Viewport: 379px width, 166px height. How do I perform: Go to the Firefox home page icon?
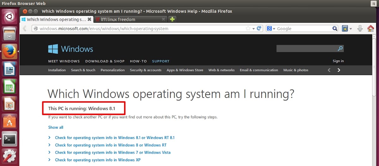click(x=370, y=28)
